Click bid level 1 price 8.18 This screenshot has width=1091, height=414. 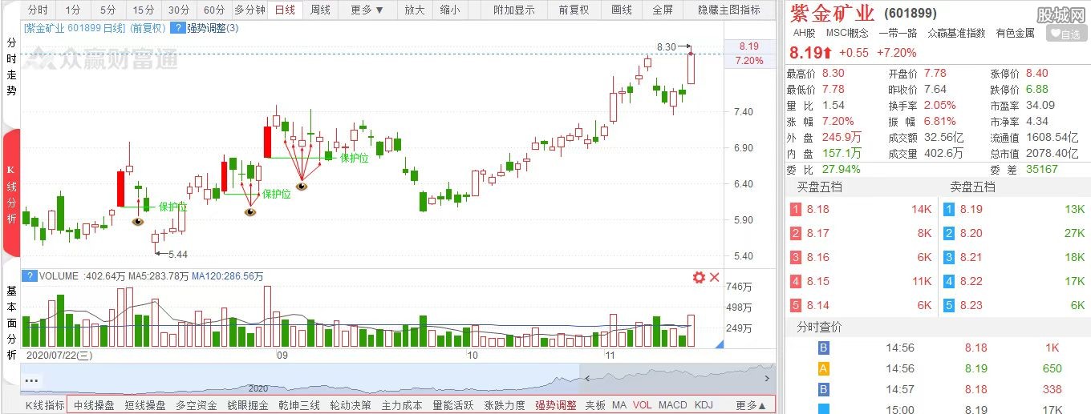[x=817, y=209]
